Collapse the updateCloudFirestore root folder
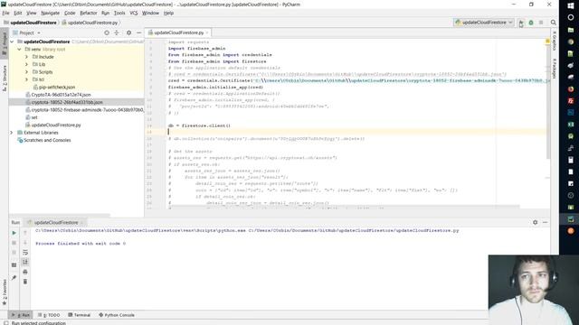Viewport: 579px width, 325px height. [12, 42]
